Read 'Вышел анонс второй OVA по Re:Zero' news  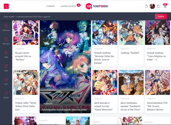[x=23, y=56]
